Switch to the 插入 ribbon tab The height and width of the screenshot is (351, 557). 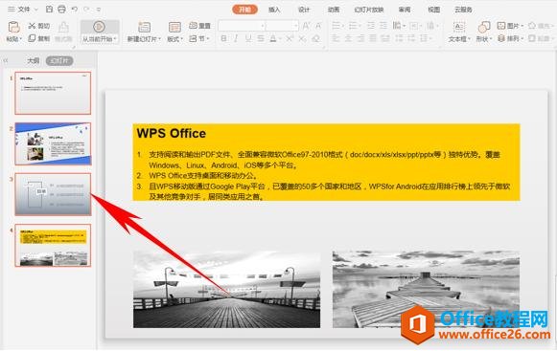pyautogui.click(x=274, y=10)
